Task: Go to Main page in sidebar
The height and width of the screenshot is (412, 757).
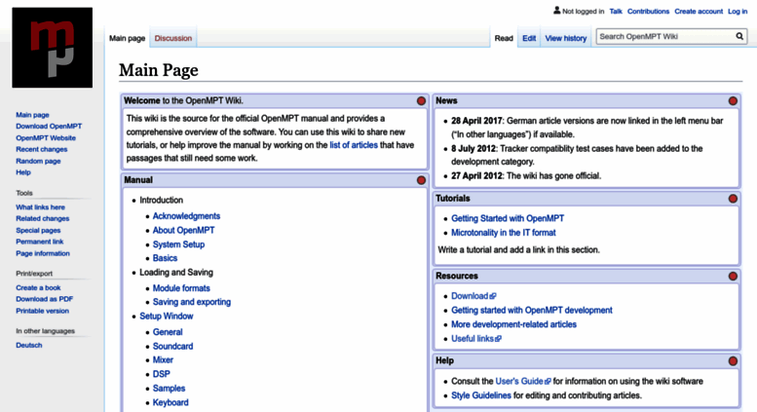Action: 32,115
